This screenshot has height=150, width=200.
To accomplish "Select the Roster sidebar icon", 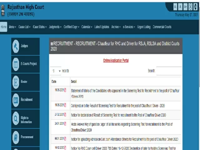I will click(16, 82).
